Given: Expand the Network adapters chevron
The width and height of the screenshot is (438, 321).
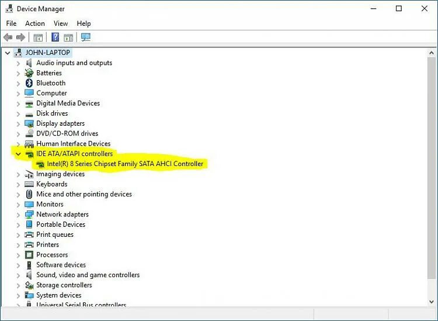Looking at the screenshot, I should [18, 215].
